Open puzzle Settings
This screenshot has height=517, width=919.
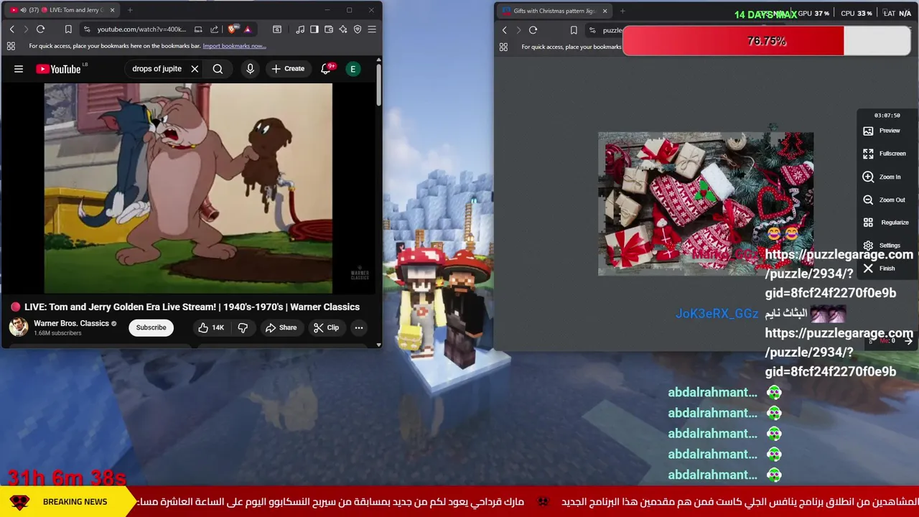(x=882, y=246)
